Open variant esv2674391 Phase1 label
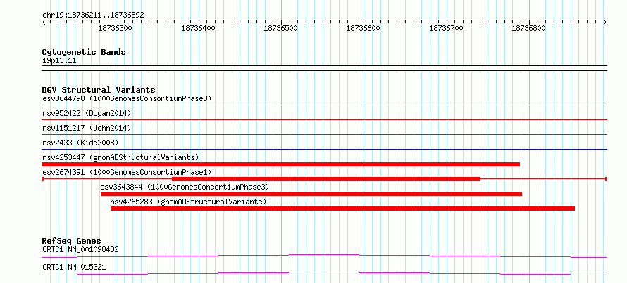 tap(127, 172)
